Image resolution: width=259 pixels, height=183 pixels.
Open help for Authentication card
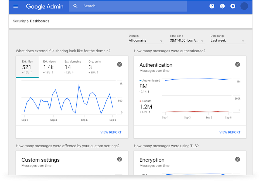pos(237,65)
